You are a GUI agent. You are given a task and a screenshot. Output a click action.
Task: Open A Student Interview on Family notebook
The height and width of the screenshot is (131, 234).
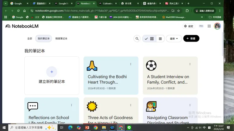170,76
